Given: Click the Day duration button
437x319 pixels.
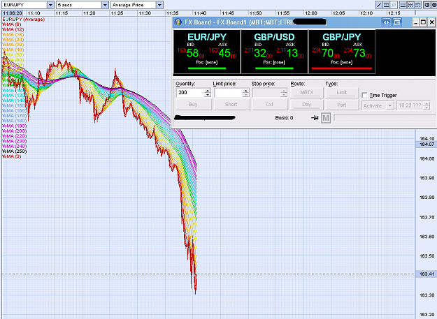Looking at the screenshot, I should tap(306, 105).
